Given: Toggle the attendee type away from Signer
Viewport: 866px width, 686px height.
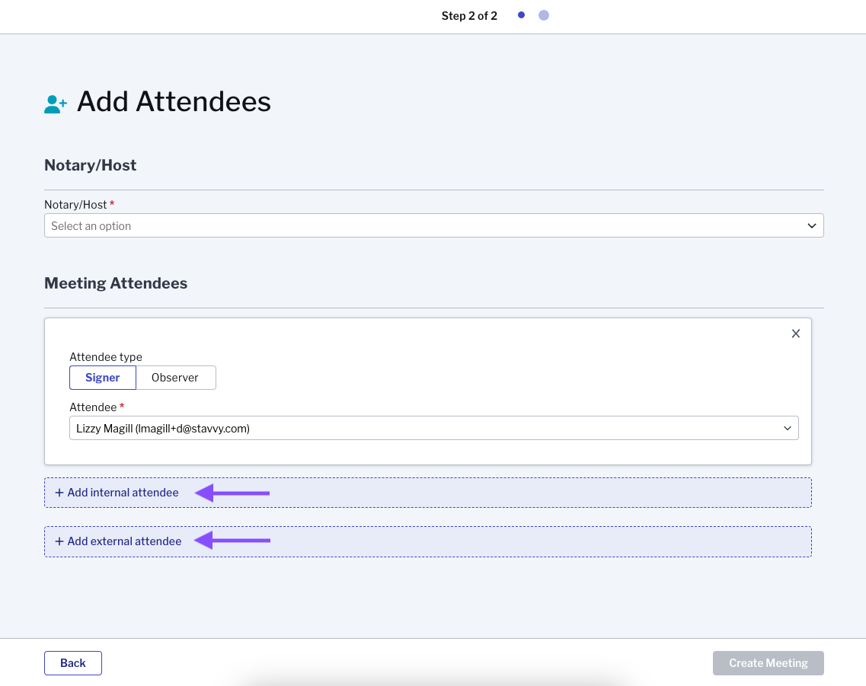Looking at the screenshot, I should (x=175, y=377).
